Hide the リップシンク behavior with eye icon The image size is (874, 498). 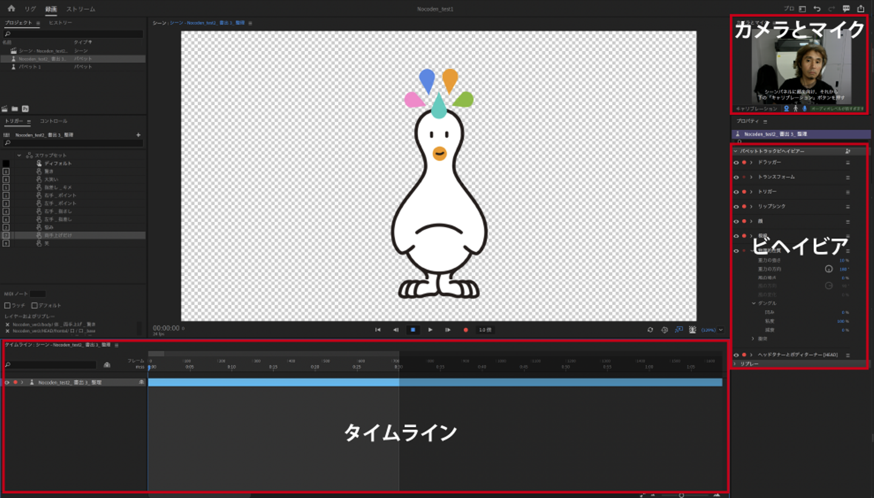736,206
